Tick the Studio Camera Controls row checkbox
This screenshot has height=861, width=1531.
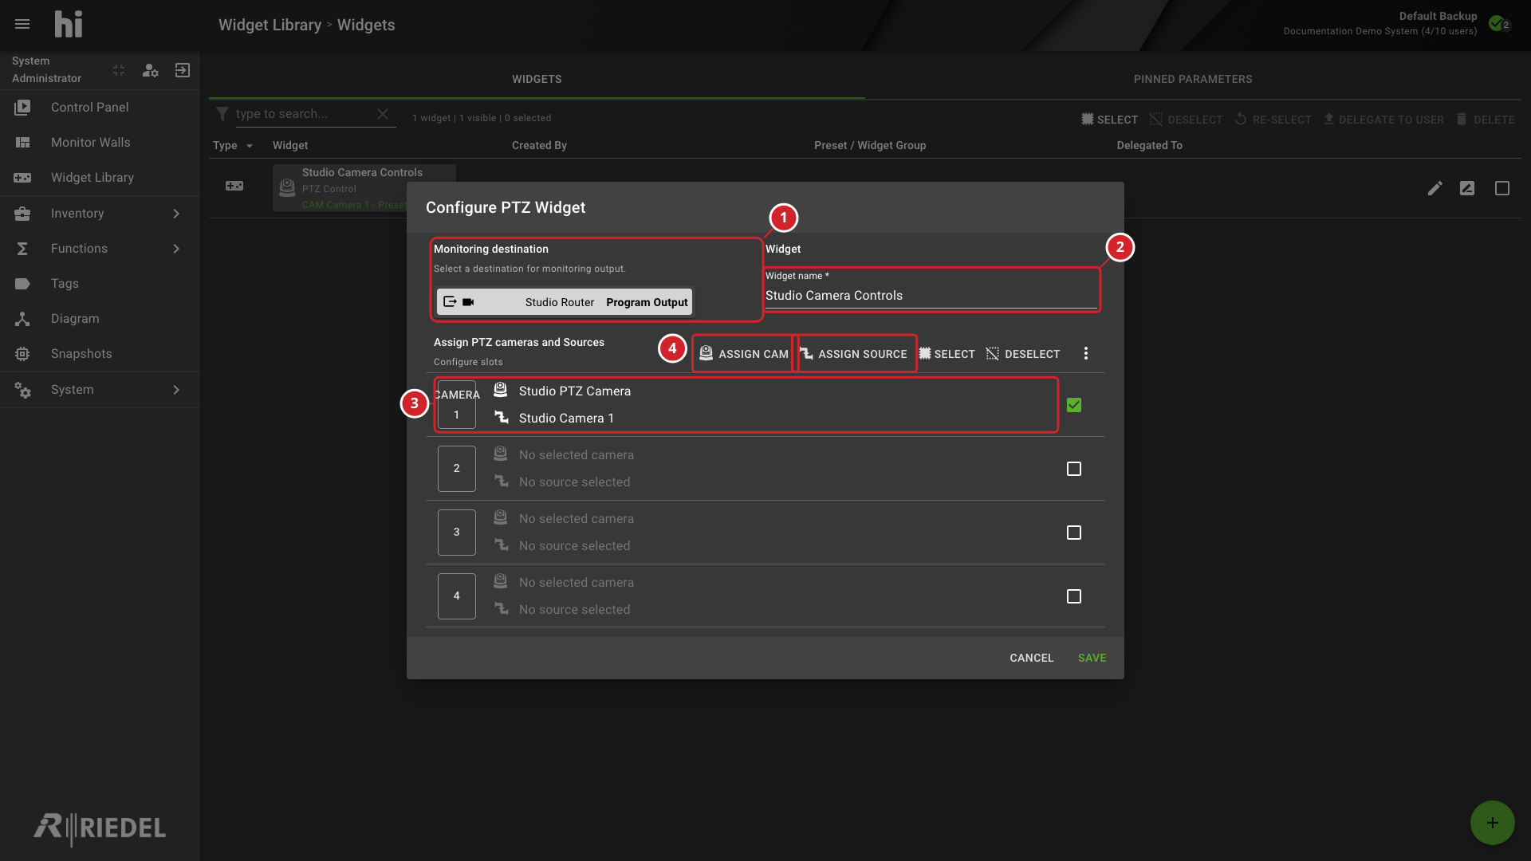pyautogui.click(x=1502, y=188)
